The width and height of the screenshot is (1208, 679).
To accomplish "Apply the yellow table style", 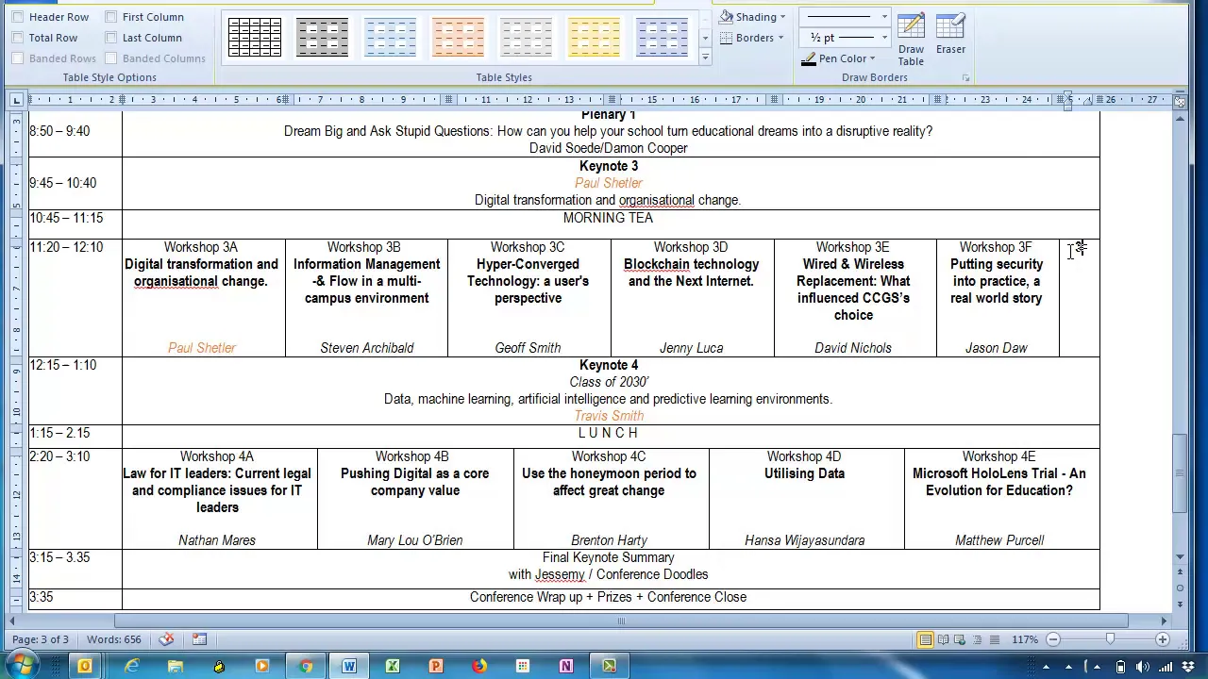I will [x=595, y=38].
